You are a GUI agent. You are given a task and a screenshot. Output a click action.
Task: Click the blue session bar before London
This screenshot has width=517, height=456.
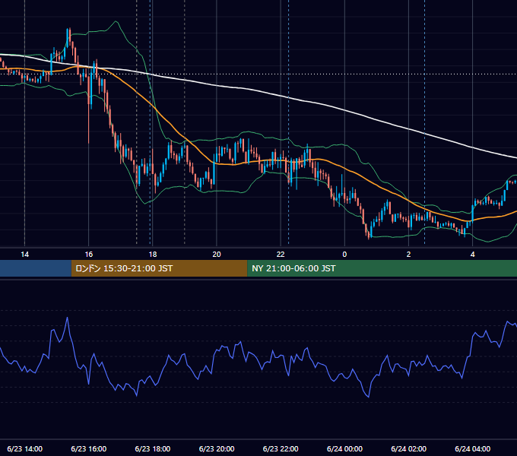point(36,268)
